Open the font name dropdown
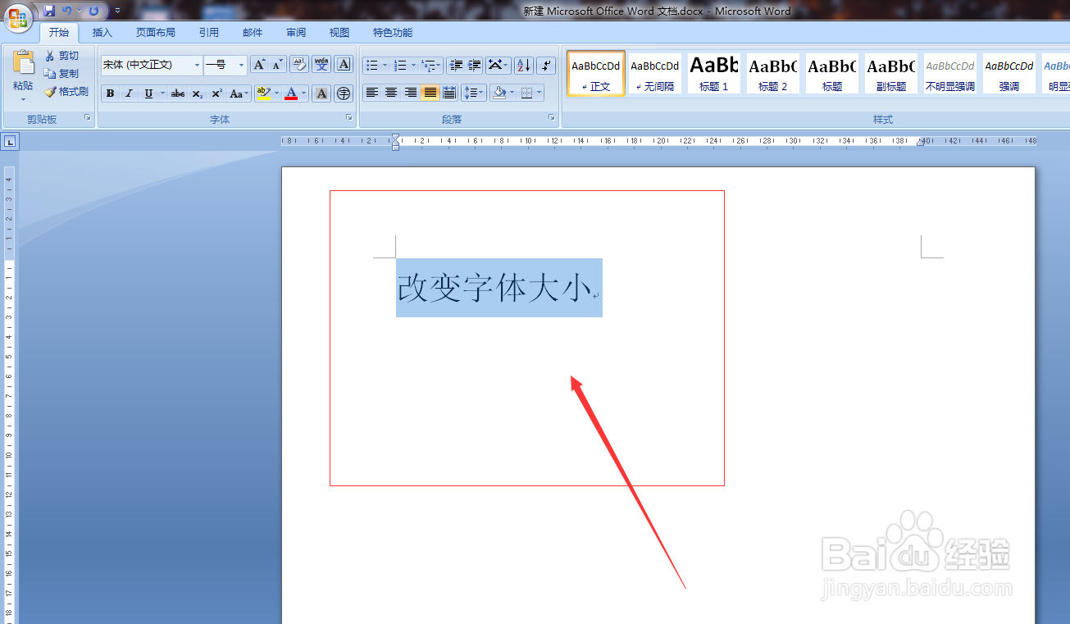The width and height of the screenshot is (1070, 624). click(197, 65)
